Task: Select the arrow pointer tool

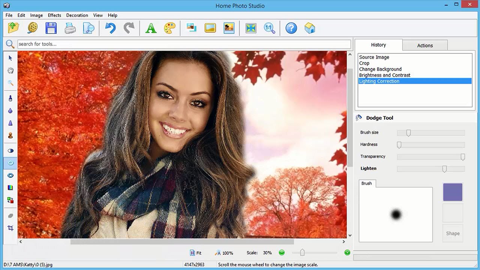Action: pos(10,58)
